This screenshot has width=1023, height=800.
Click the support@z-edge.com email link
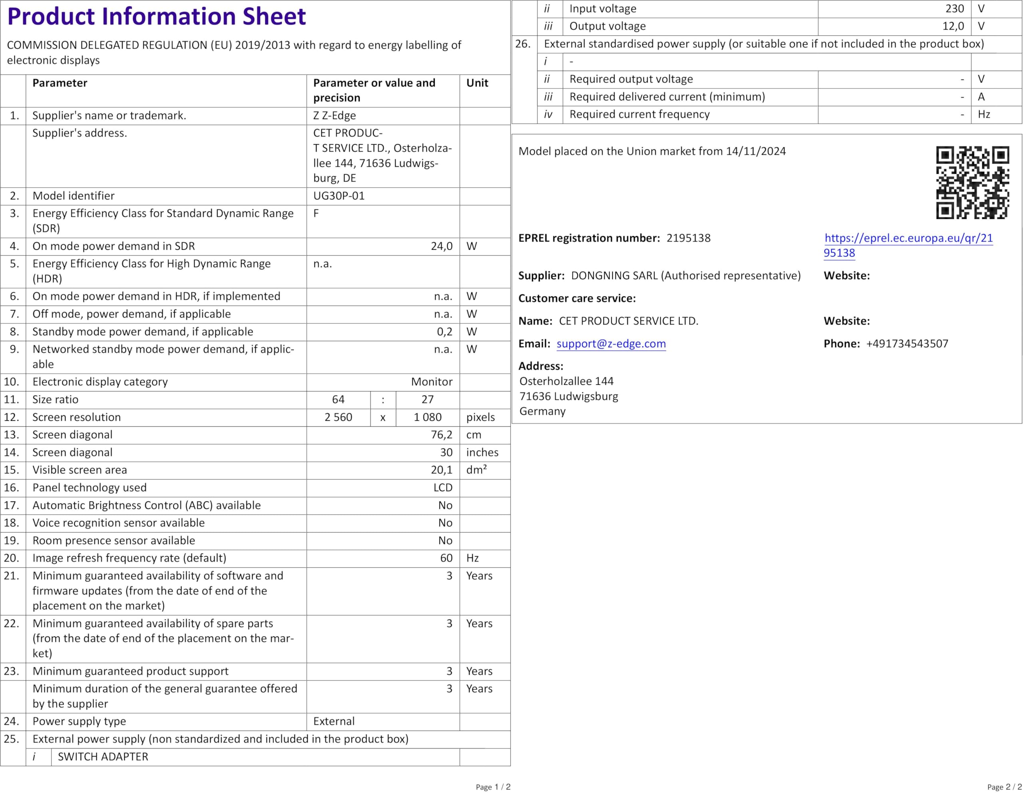tap(611, 344)
